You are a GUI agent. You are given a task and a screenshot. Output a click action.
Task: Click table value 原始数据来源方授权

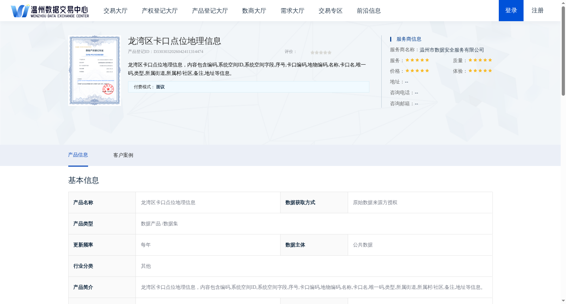coord(375,203)
